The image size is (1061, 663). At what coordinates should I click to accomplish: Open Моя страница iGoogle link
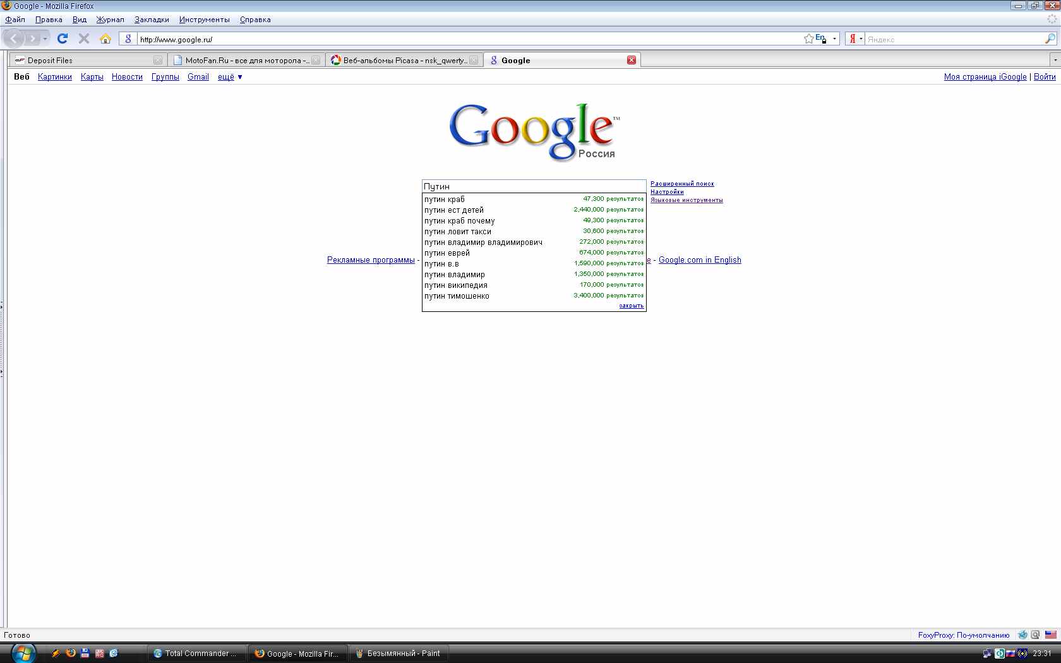[985, 77]
